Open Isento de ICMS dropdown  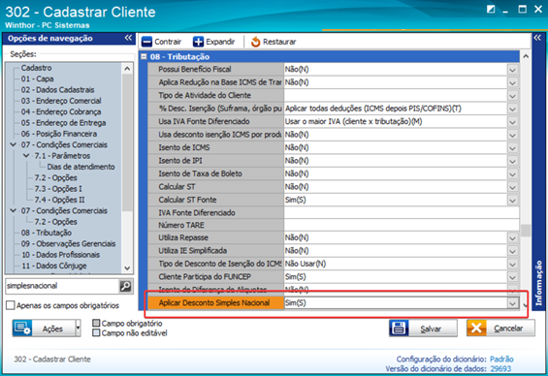point(512,148)
